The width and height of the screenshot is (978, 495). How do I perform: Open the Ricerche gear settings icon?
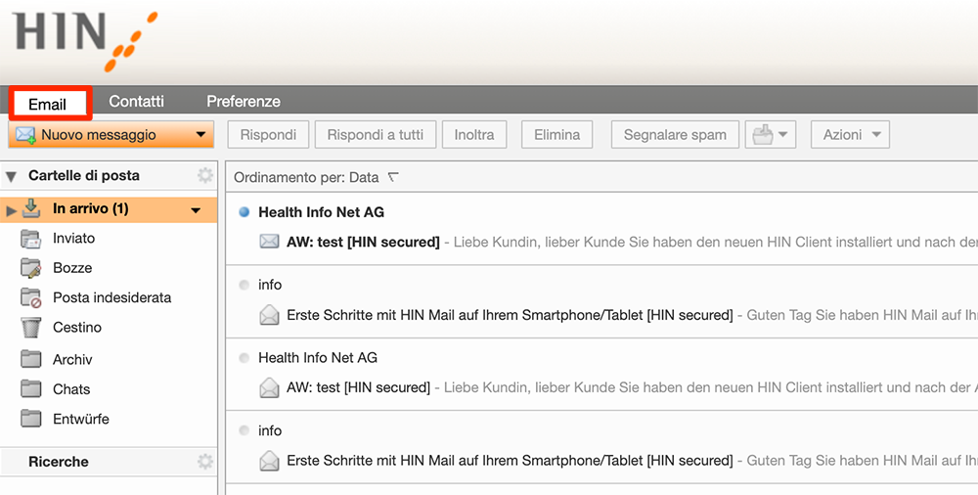pyautogui.click(x=205, y=462)
